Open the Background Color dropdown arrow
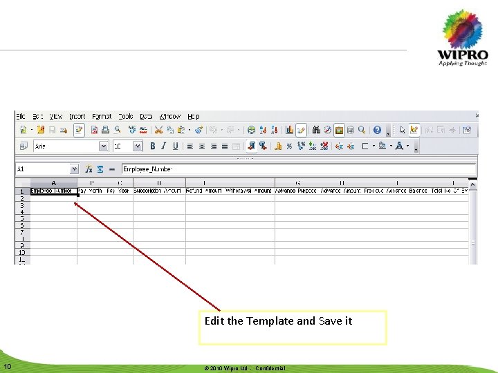The image size is (498, 373). (x=391, y=146)
